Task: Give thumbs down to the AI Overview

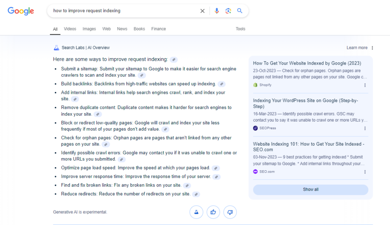Action: point(230,212)
